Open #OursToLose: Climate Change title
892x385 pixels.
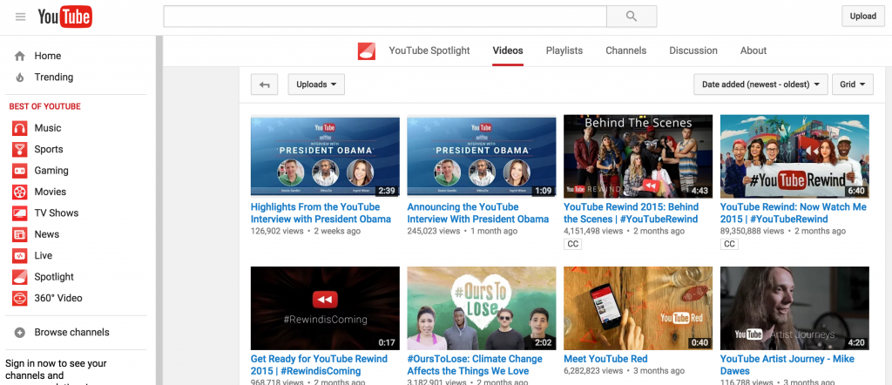[475, 365]
